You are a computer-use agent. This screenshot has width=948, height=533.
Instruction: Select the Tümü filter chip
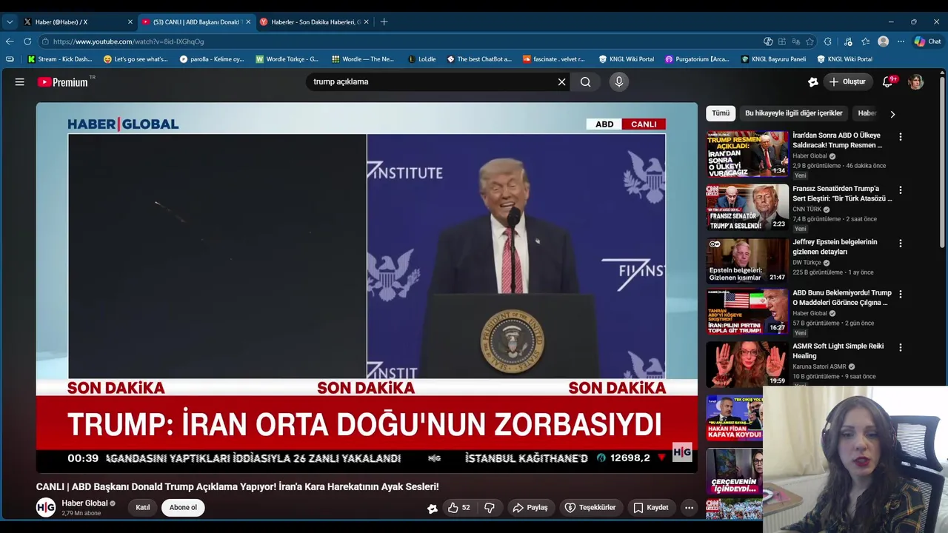721,113
